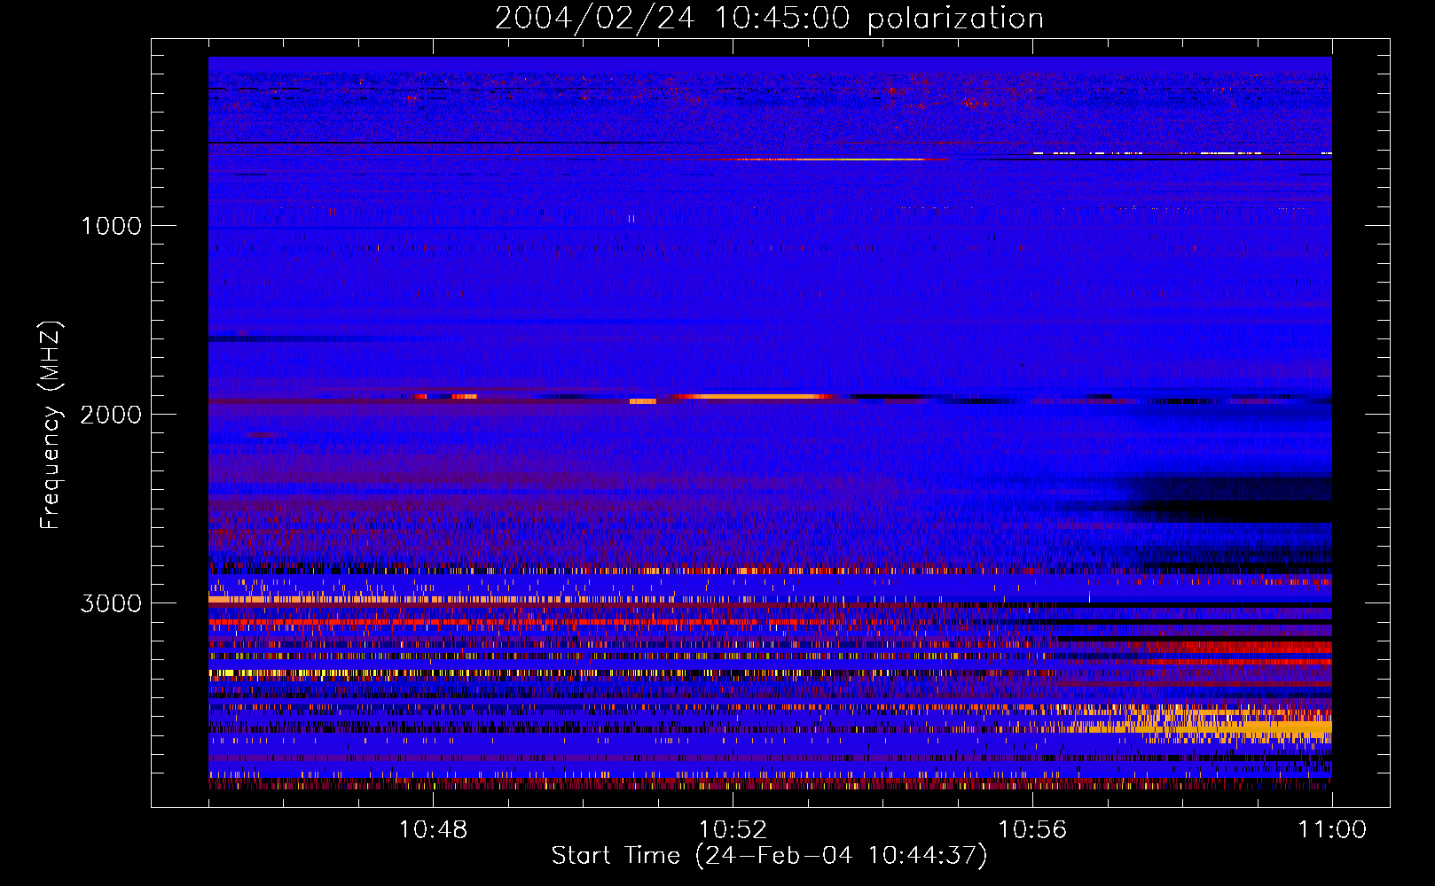The width and height of the screenshot is (1435, 886).
Task: Click the "Start Time (24-Feb-04 10:44:37)" label
Action: pos(769,856)
